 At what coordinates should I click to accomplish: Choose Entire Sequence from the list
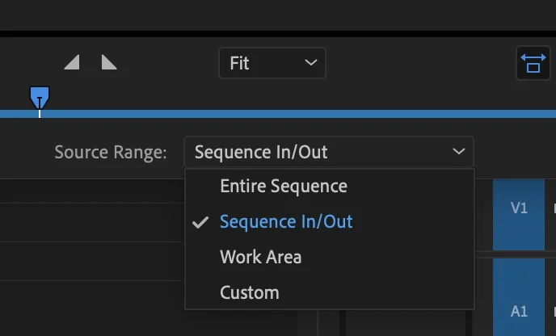tap(284, 187)
